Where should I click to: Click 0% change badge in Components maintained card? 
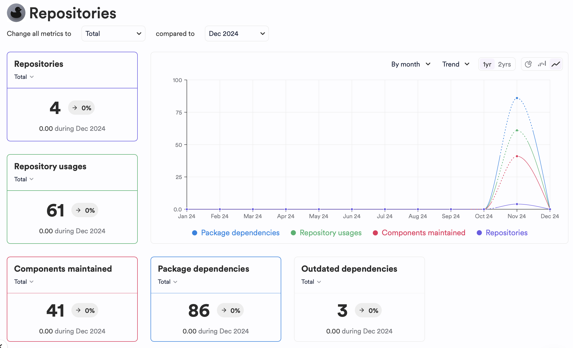pos(85,310)
